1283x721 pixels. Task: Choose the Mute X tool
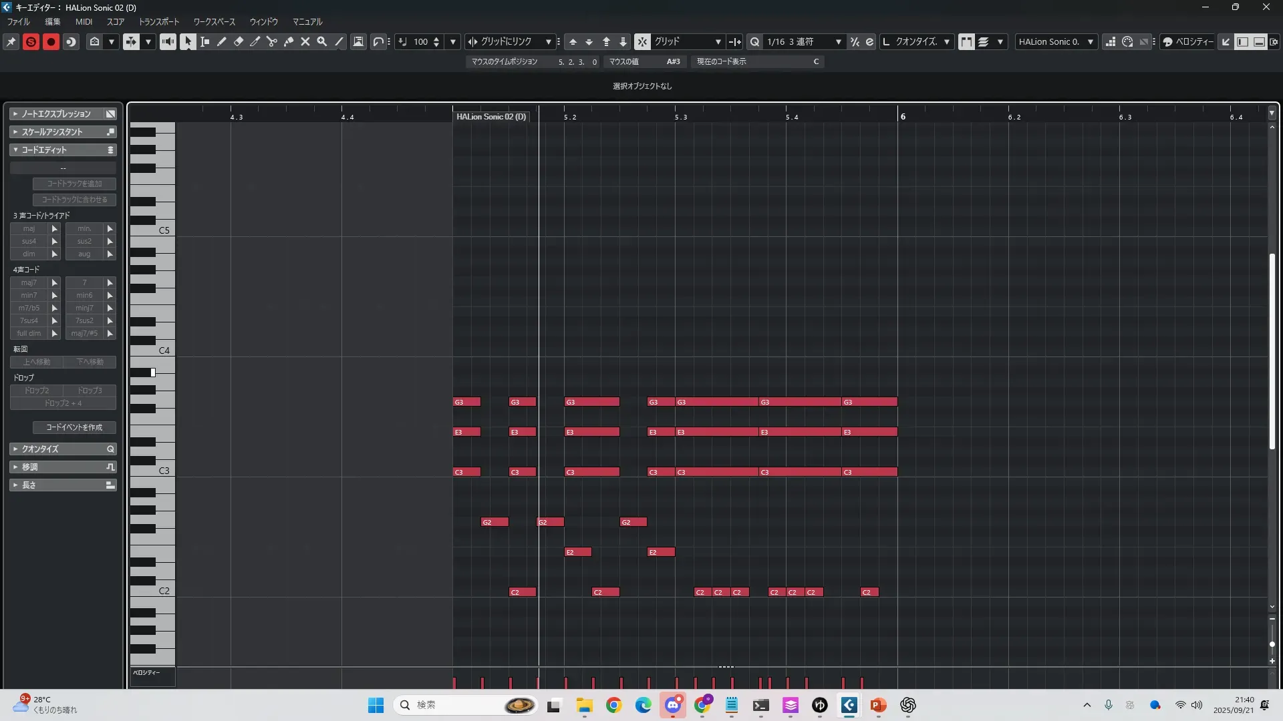coord(305,41)
